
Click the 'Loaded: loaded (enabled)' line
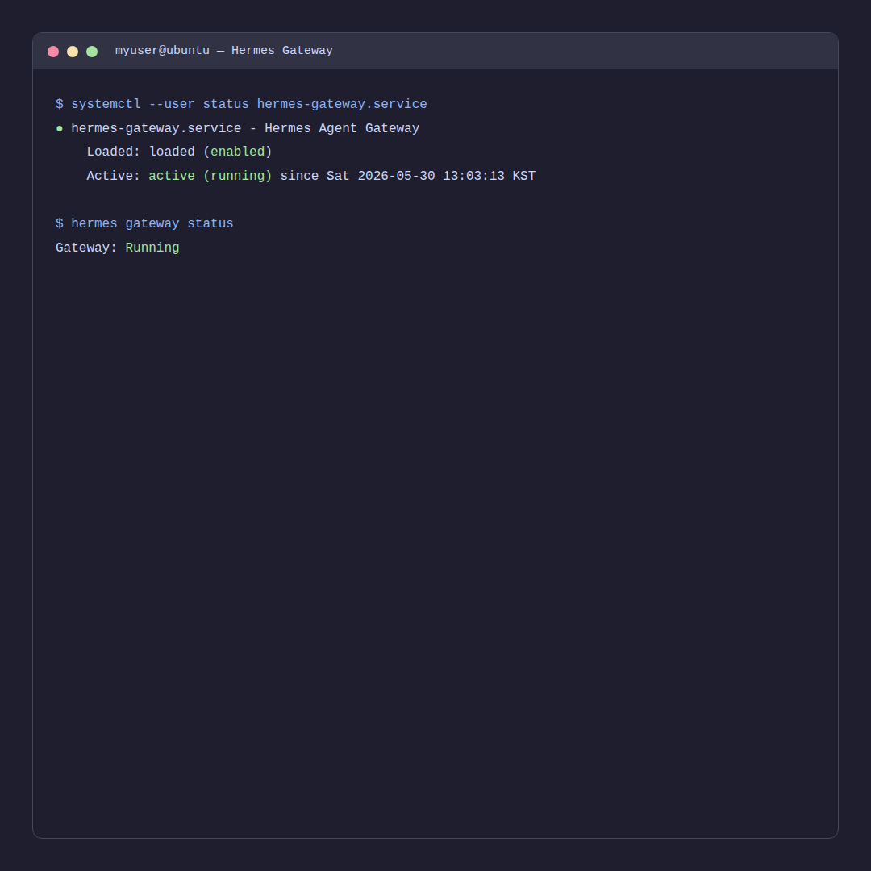pos(179,152)
